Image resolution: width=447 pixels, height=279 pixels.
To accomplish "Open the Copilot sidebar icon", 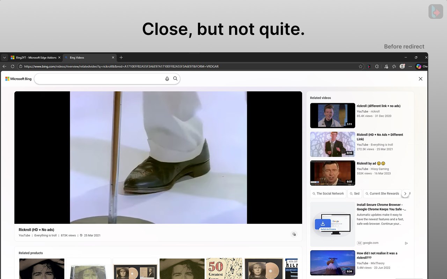I will pos(419,66).
